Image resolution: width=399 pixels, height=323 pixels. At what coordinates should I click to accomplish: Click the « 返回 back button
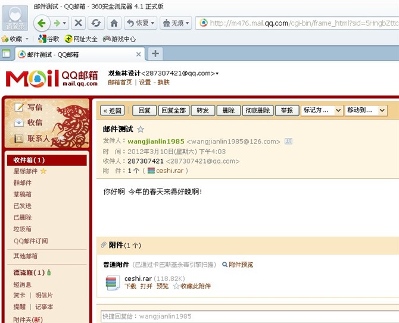coord(112,111)
